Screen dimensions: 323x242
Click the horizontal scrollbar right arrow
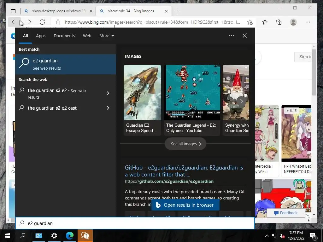(308, 220)
